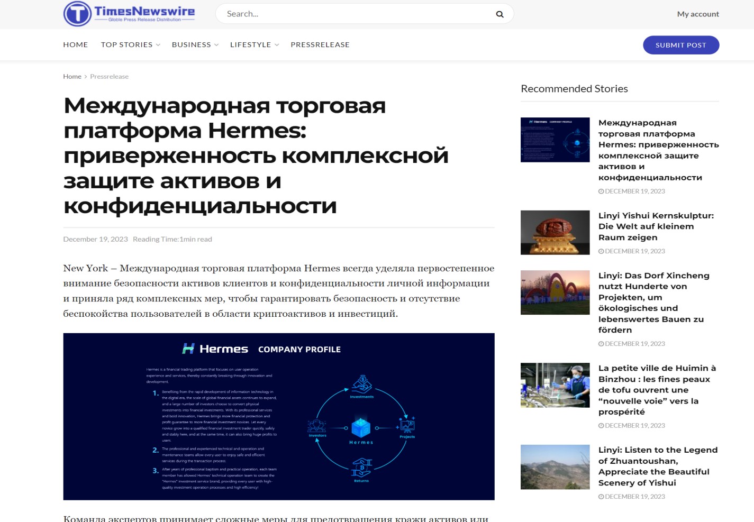Click the clock icon under the Hermes recommended story
This screenshot has width=754, height=522.
click(601, 191)
